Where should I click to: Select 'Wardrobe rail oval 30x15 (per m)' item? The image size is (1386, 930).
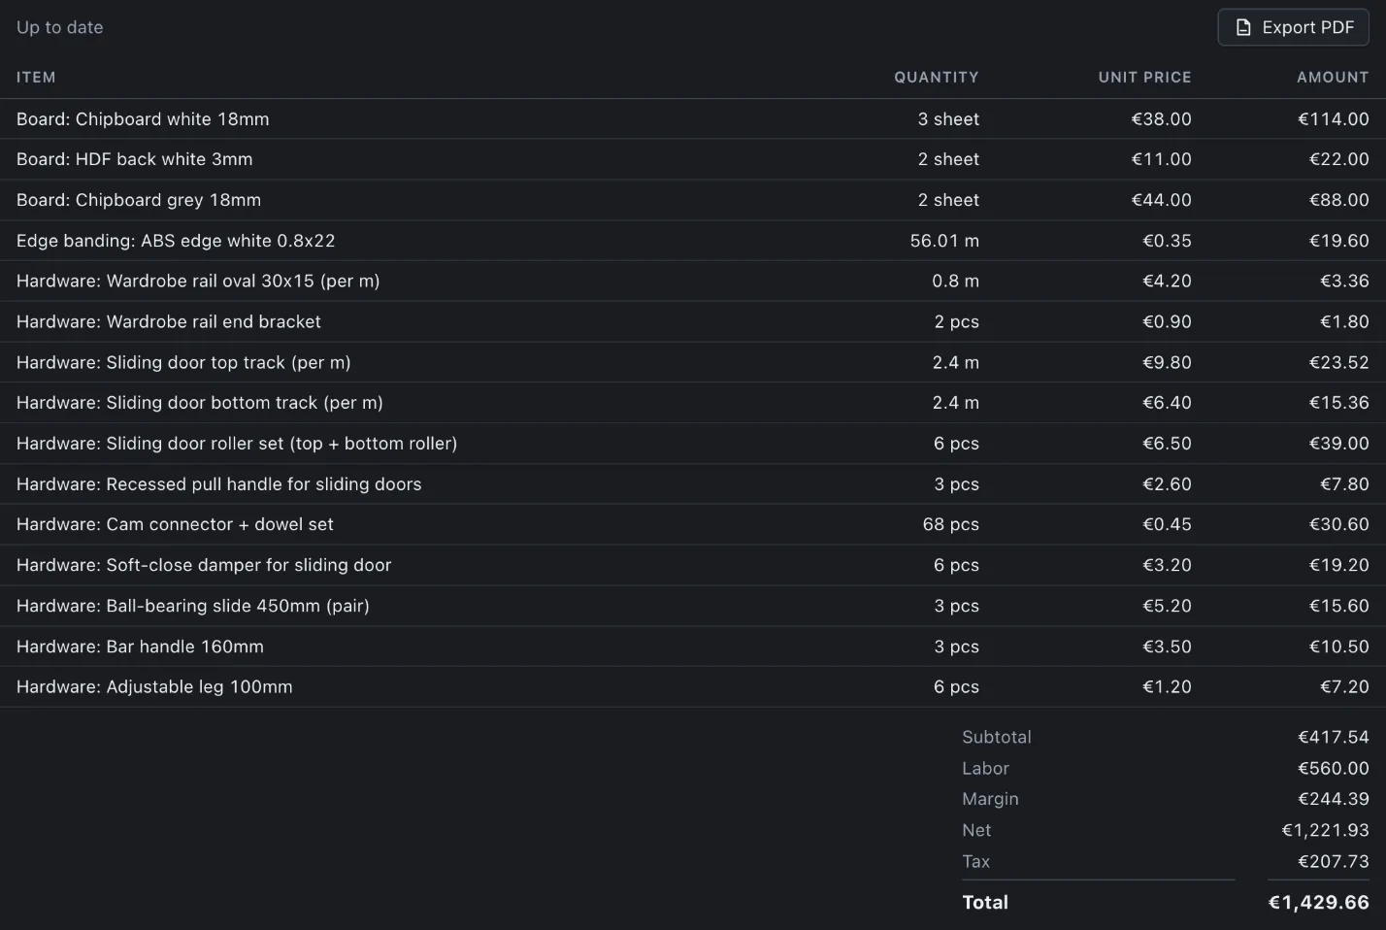coord(198,281)
